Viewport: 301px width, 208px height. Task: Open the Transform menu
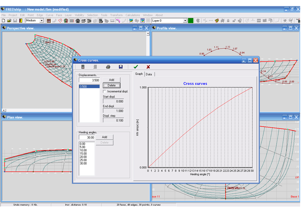click(x=116, y=15)
